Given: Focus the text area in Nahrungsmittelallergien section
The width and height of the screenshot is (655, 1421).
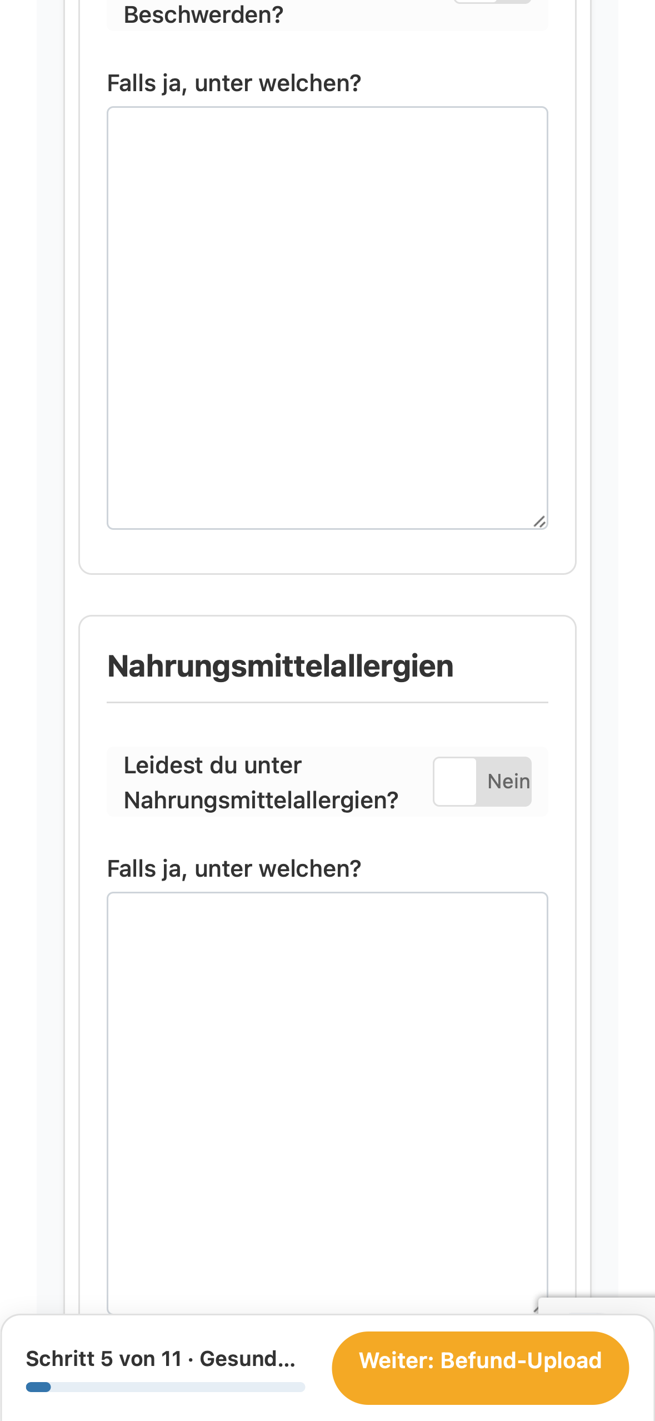Looking at the screenshot, I should (327, 1103).
